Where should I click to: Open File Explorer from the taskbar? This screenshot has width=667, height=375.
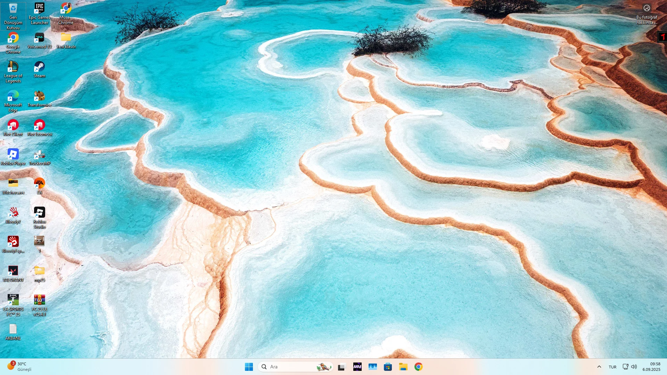(403, 367)
